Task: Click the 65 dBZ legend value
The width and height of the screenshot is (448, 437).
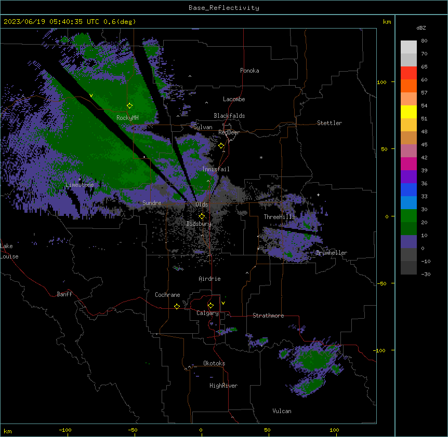Action: (x=424, y=67)
